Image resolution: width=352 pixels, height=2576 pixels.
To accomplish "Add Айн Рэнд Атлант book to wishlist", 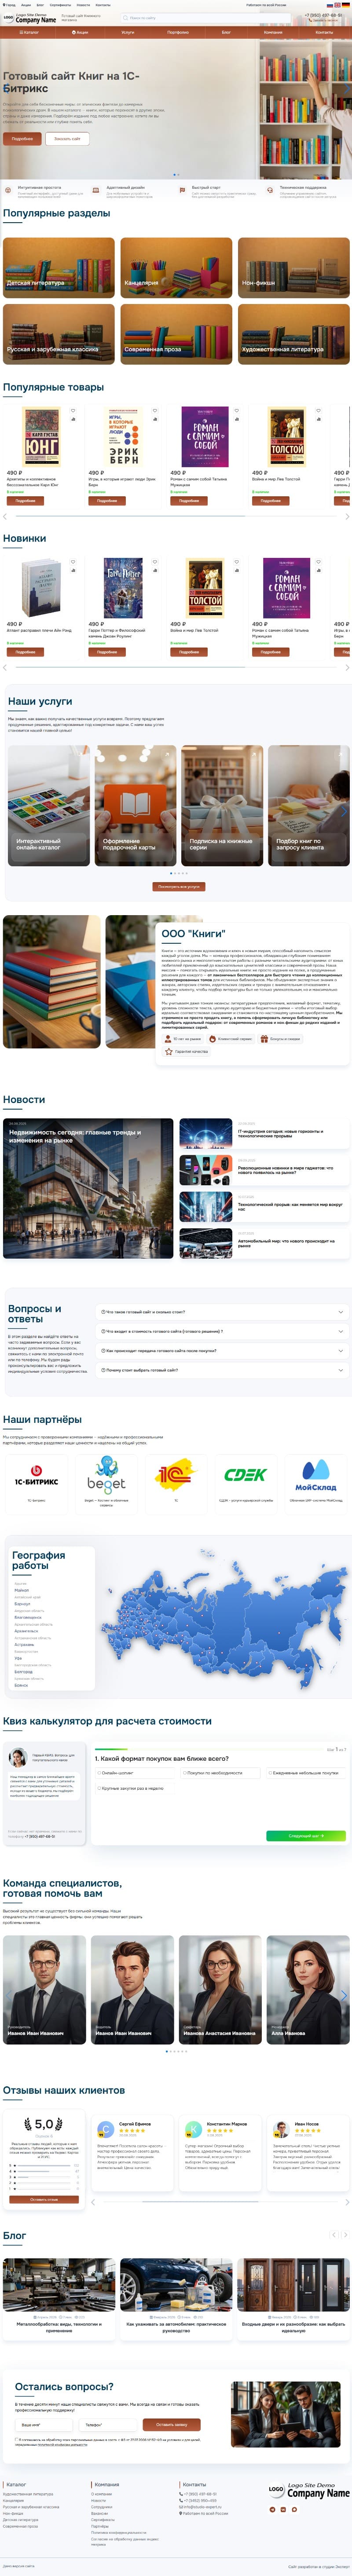I will (x=73, y=562).
